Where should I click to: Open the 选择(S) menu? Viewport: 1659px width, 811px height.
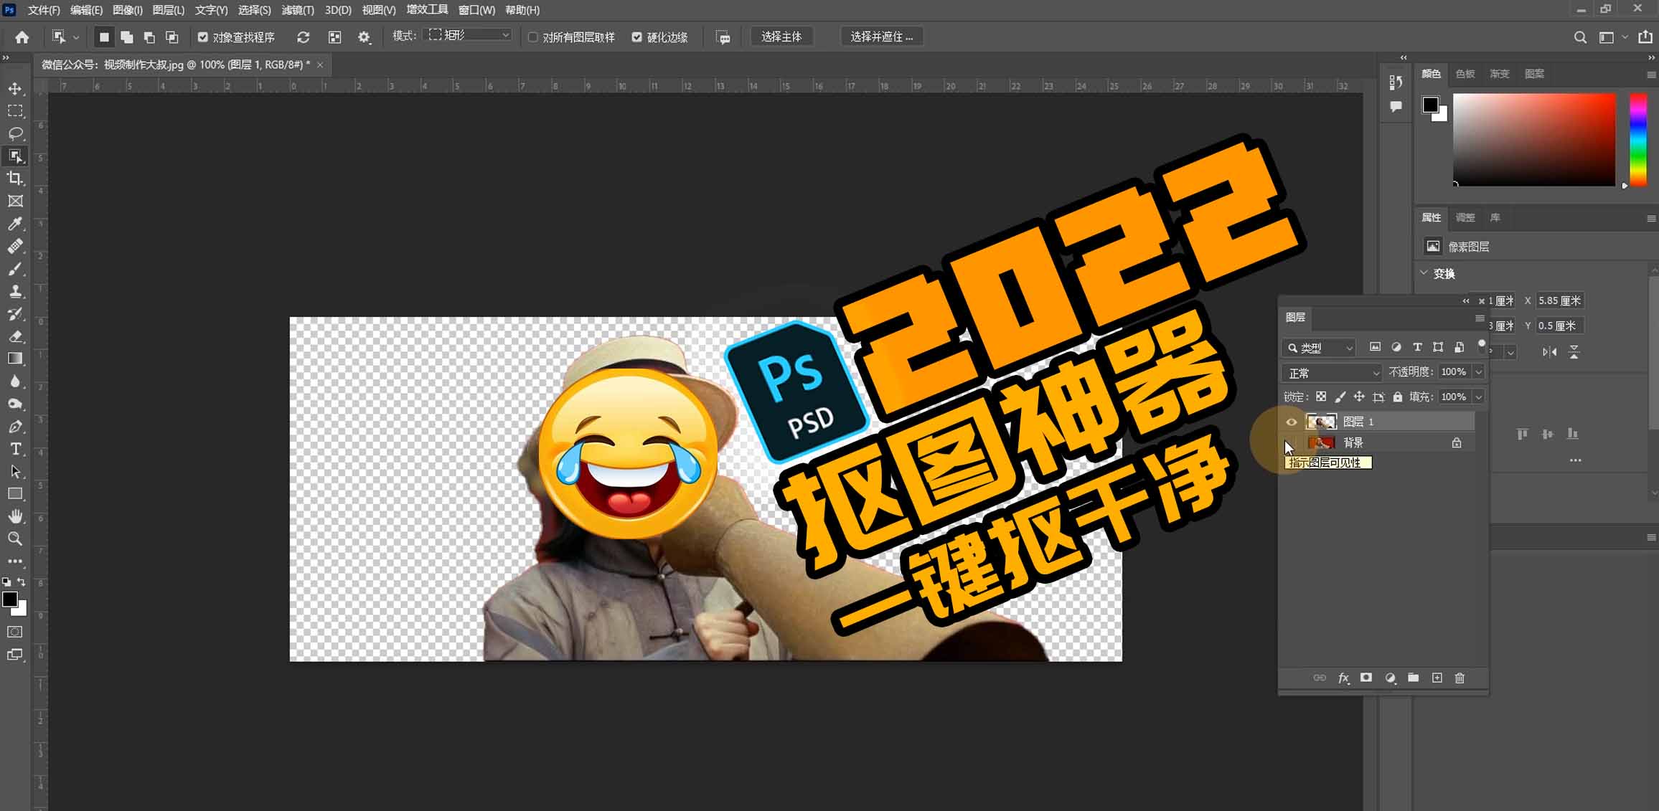[x=255, y=10]
